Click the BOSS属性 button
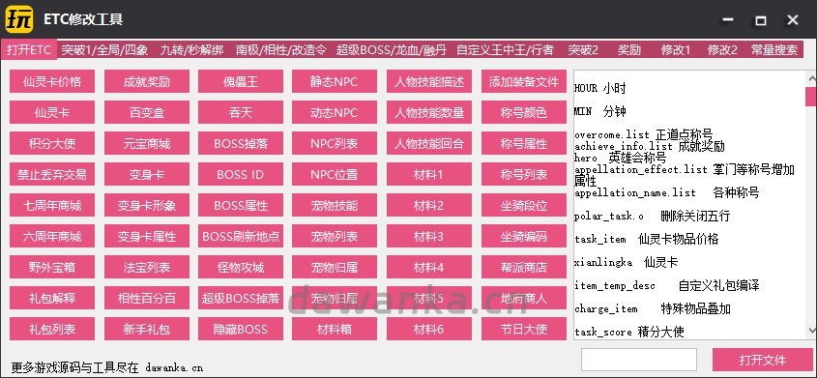The width and height of the screenshot is (817, 378). (x=241, y=205)
